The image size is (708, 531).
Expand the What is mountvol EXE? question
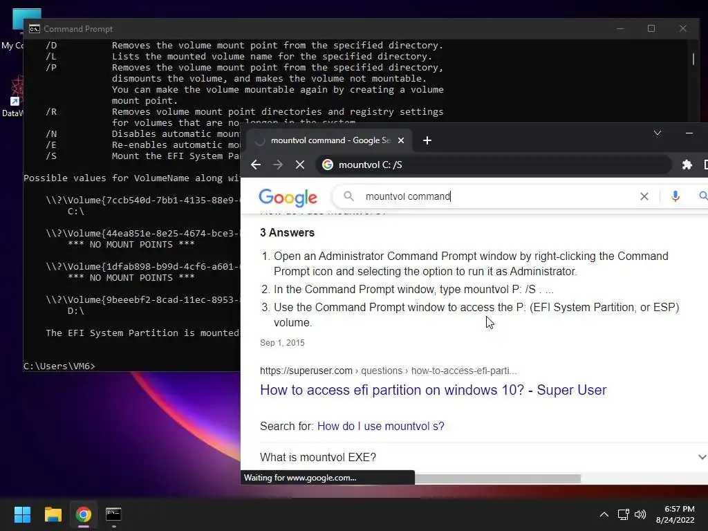click(483, 458)
